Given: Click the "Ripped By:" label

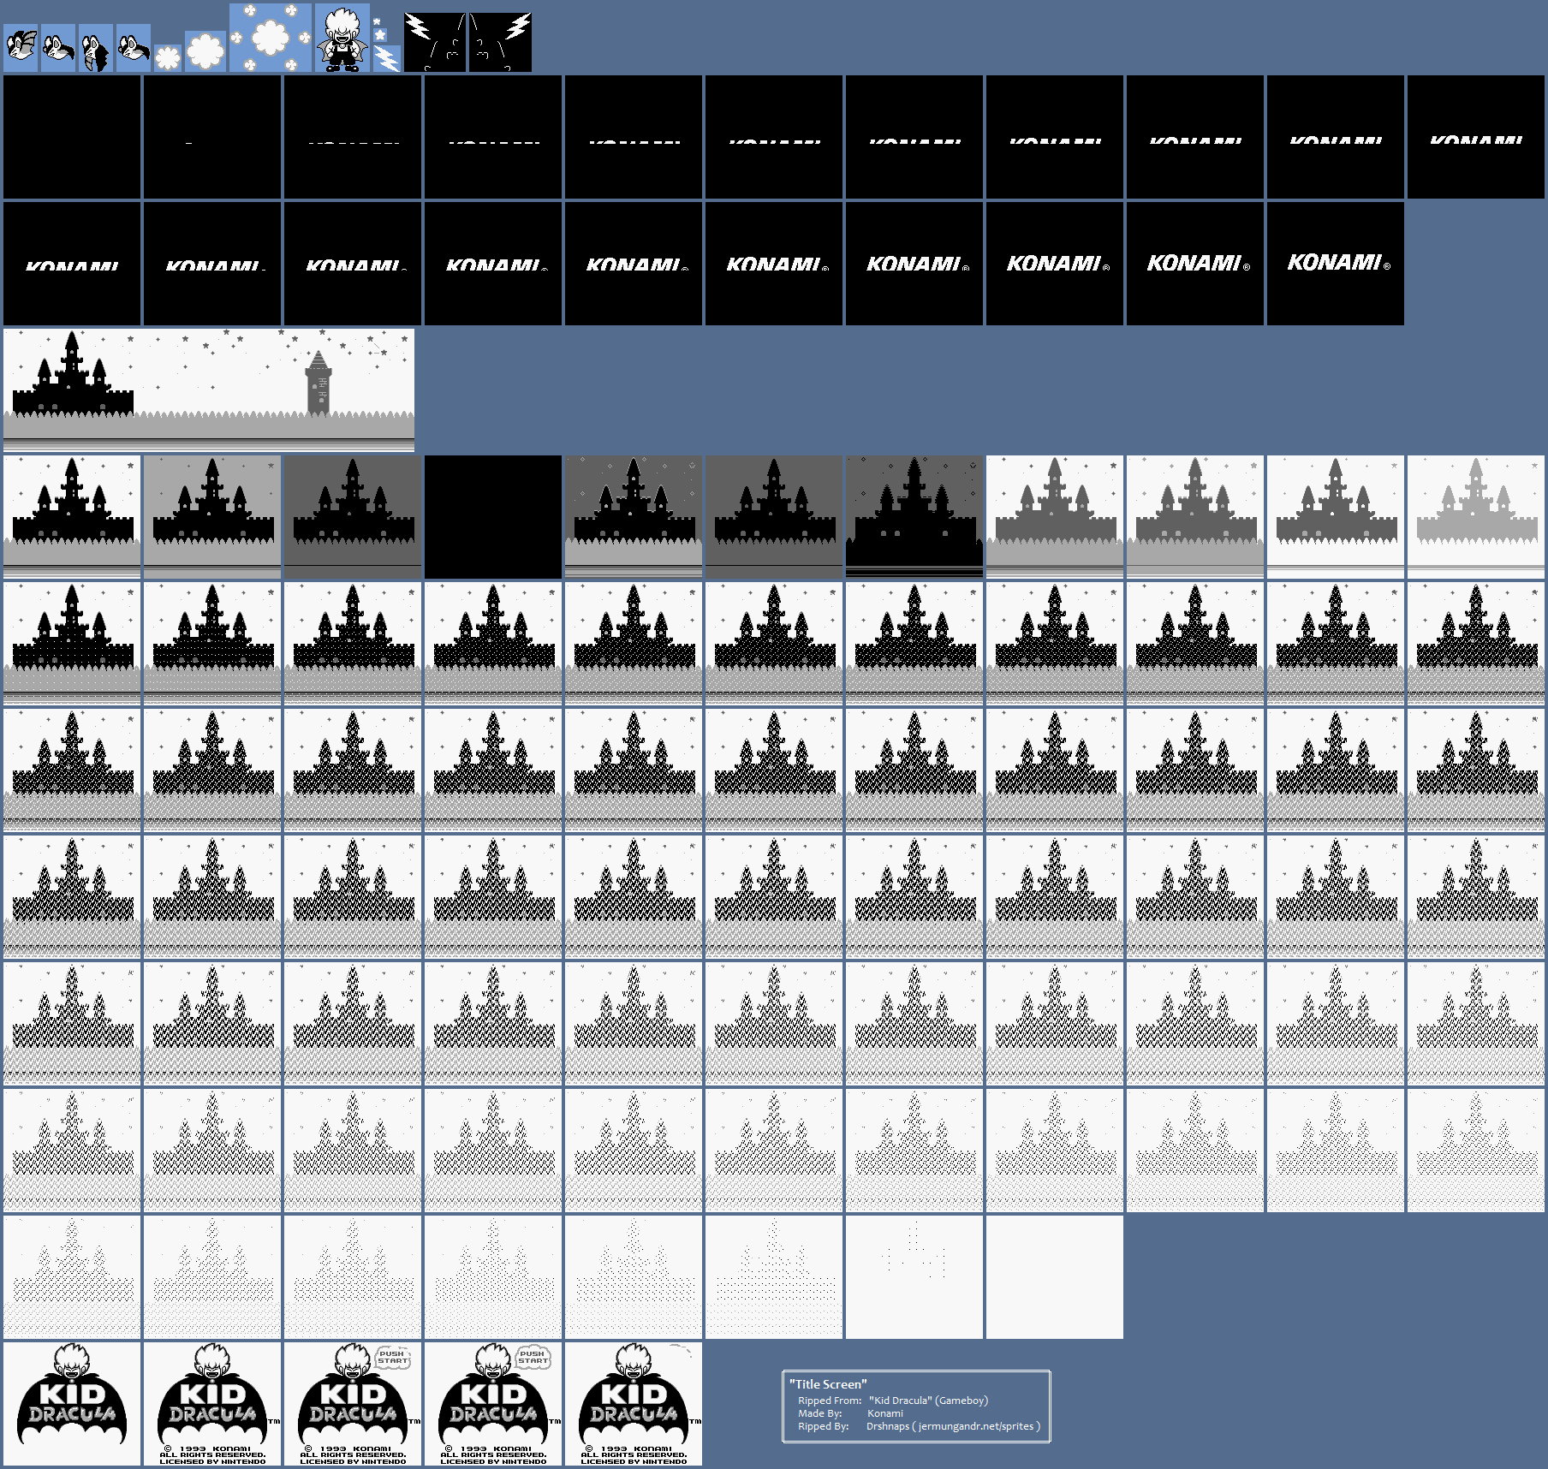Looking at the screenshot, I should [823, 1426].
